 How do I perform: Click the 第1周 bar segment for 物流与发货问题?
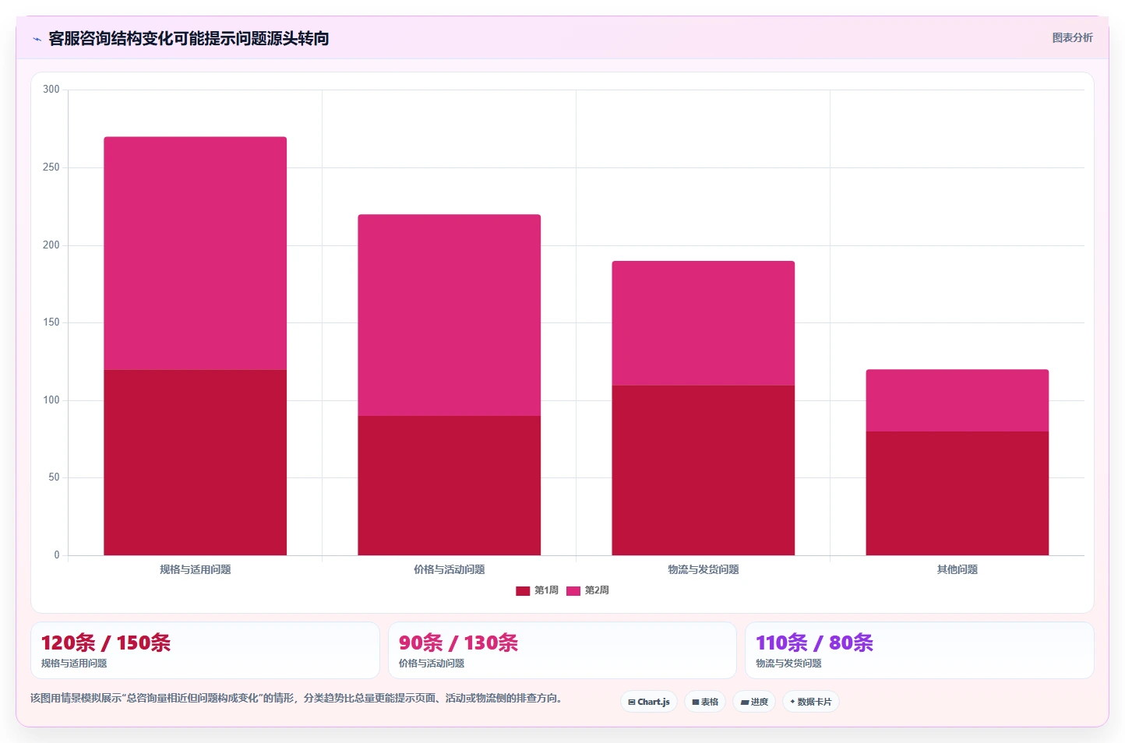point(704,470)
